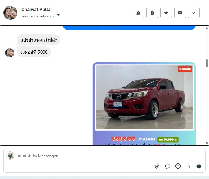Image resolution: width=209 pixels, height=179 pixels.
Task: Mark conversation unread with envelope icon
Action: coord(180,13)
